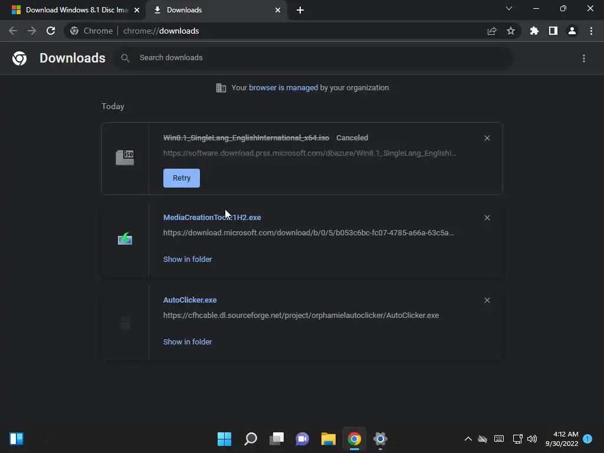Click the Chrome icon on the taskbar
Image resolution: width=604 pixels, height=453 pixels.
[x=354, y=439]
